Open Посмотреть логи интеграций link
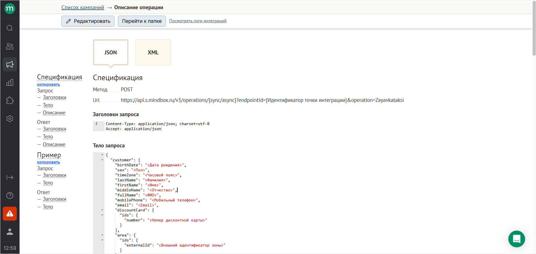 click(198, 21)
